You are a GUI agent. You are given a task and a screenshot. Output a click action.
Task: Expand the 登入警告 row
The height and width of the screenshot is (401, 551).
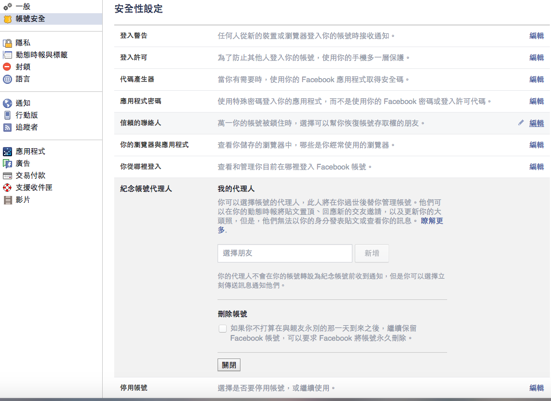click(536, 36)
